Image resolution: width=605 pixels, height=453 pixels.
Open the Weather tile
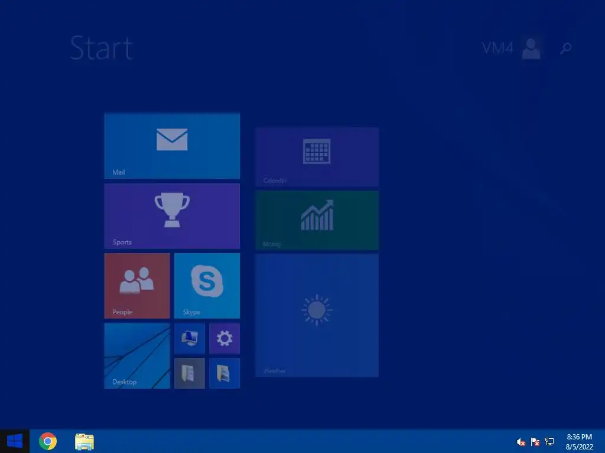pos(317,315)
